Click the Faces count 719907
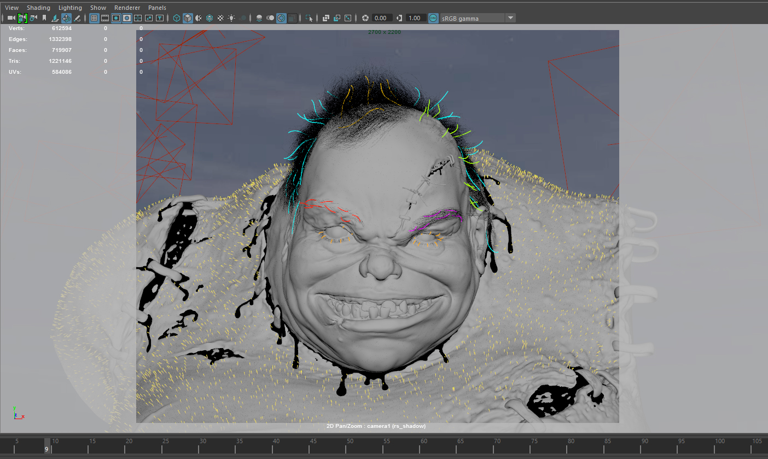This screenshot has height=459, width=768. tap(62, 50)
